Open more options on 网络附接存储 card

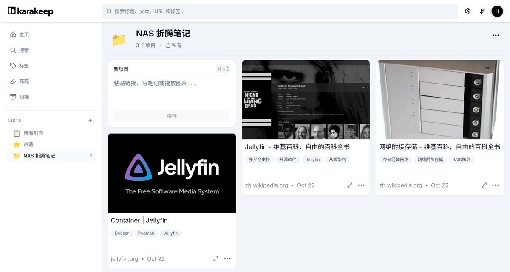[496, 185]
